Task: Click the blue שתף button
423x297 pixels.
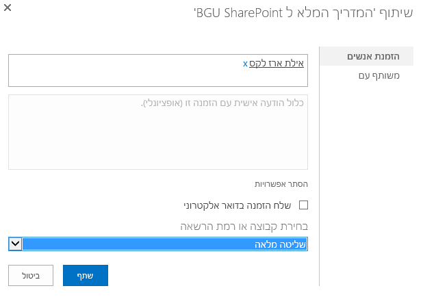Action: pos(86,275)
